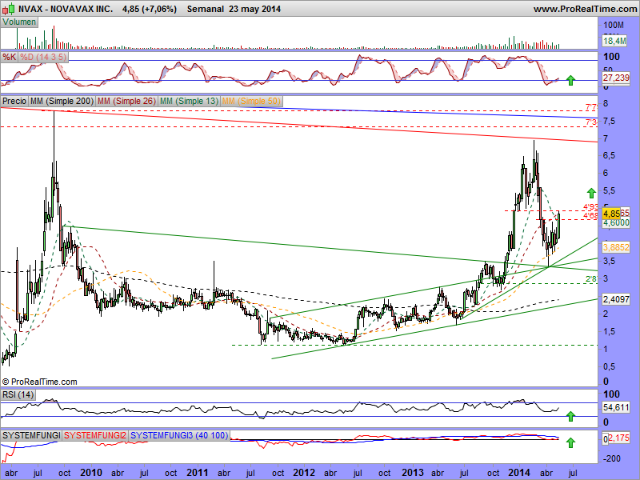The height and width of the screenshot is (480, 640).
Task: Click the %K indicator label
Action: pyautogui.click(x=9, y=57)
